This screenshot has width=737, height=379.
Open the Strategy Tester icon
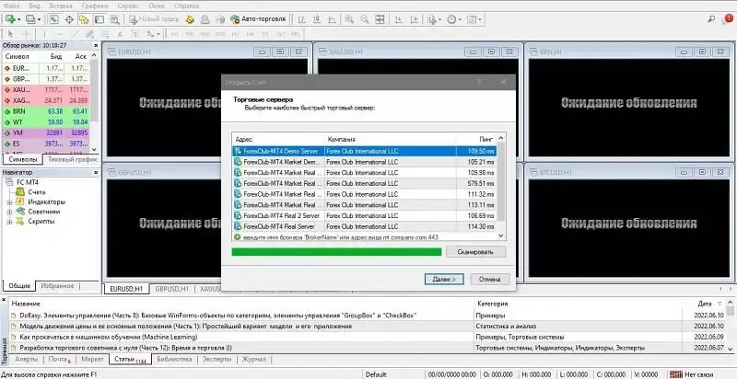[x=114, y=19]
